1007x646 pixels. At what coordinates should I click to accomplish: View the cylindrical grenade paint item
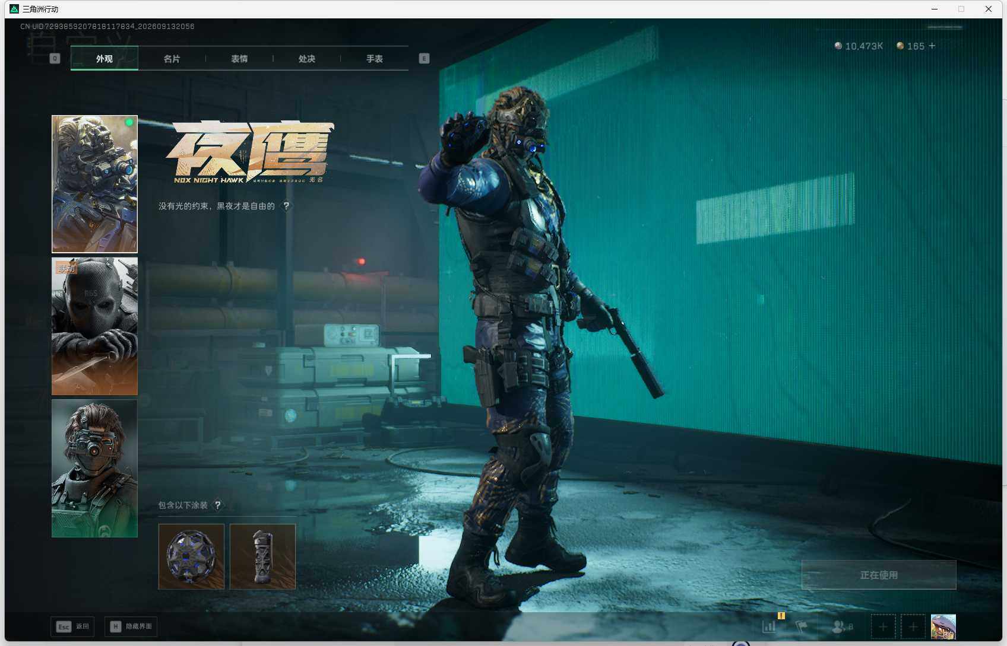[x=262, y=556]
